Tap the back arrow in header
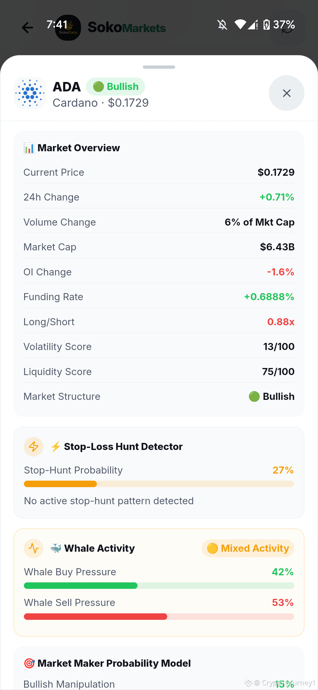Viewport: 318px width, 690px height. click(x=27, y=28)
